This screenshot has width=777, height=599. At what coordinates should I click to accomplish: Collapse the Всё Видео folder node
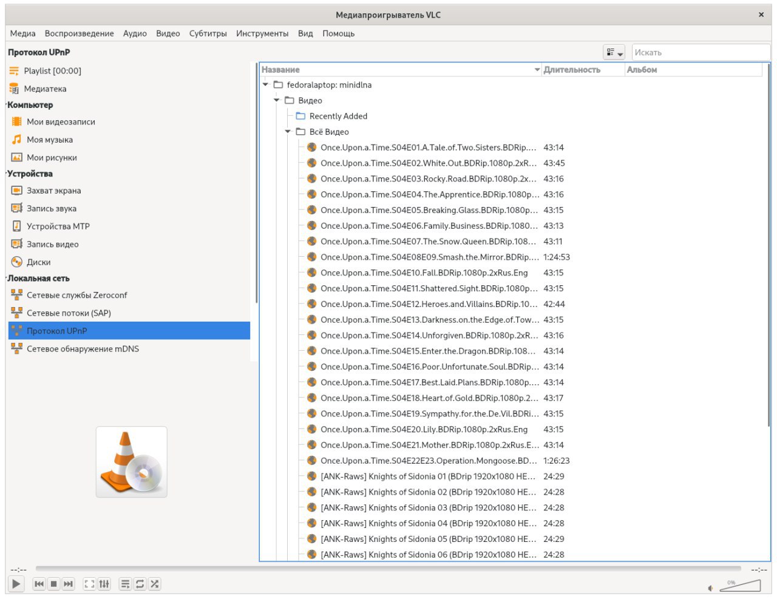[288, 132]
